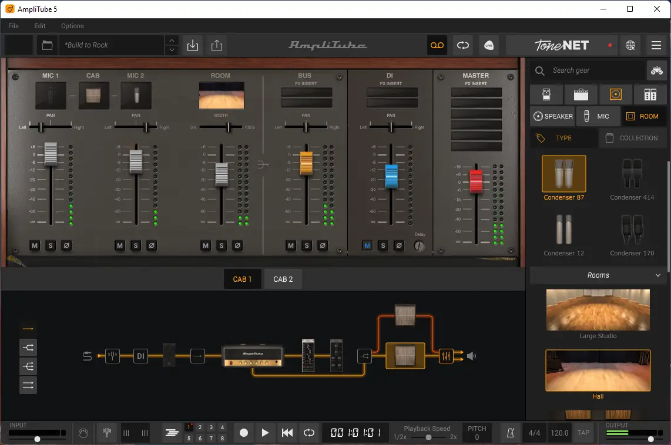The width and height of the screenshot is (671, 445).
Task: Click the TAP tempo button
Action: point(583,433)
